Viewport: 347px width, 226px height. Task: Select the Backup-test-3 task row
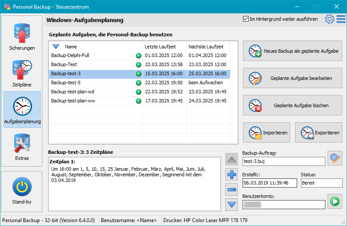(x=139, y=73)
